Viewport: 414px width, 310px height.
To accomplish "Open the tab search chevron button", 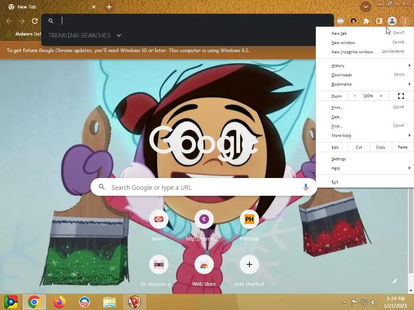I will pyautogui.click(x=366, y=7).
